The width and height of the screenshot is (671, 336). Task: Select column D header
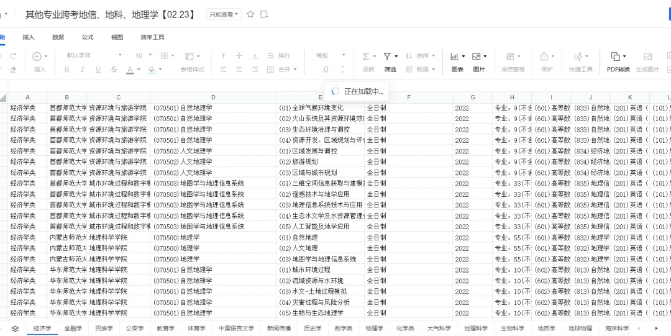213,98
